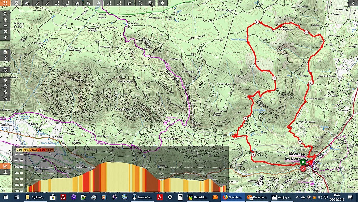358x202 pixels.
Task: Click the red A arrival marker
Action: point(303,169)
